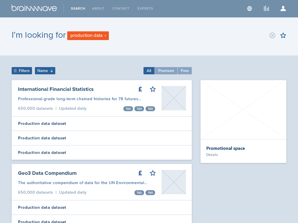
Task: Click 'Professional-grade long-term chained histories' description
Action: pos(80,99)
